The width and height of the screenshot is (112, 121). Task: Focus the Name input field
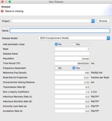point(60,31)
